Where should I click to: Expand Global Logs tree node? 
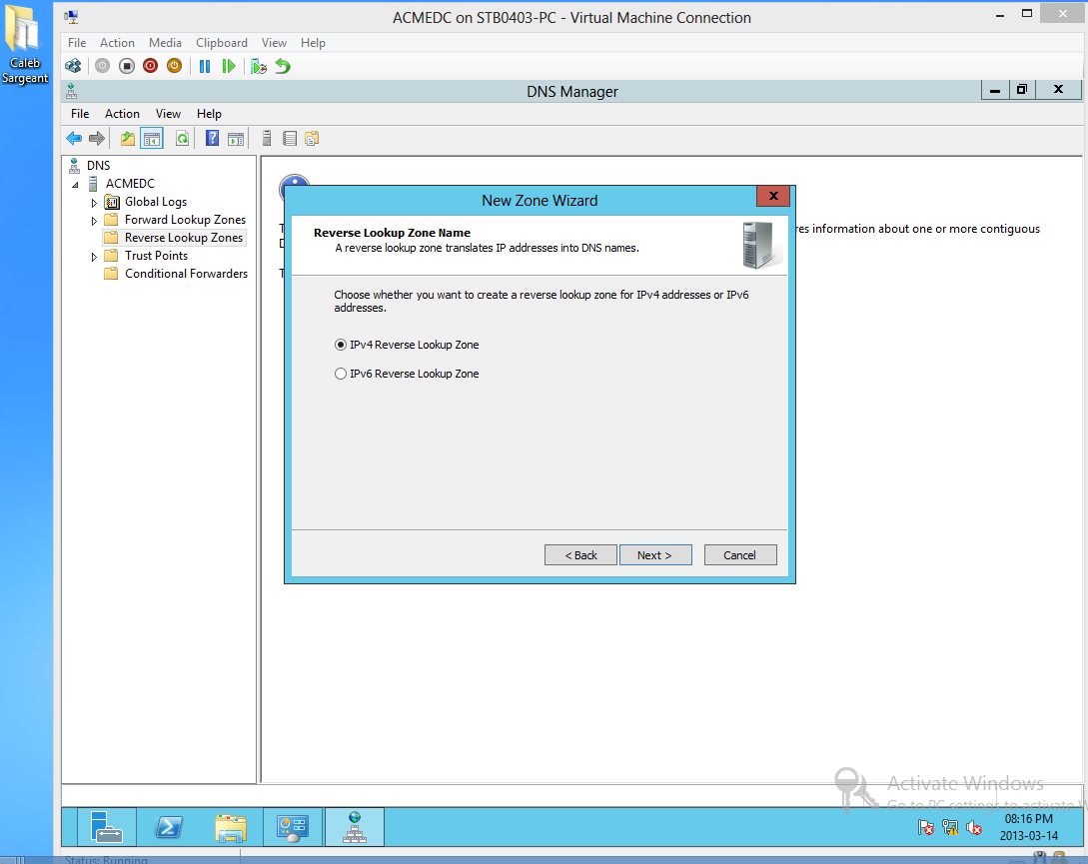(x=94, y=203)
